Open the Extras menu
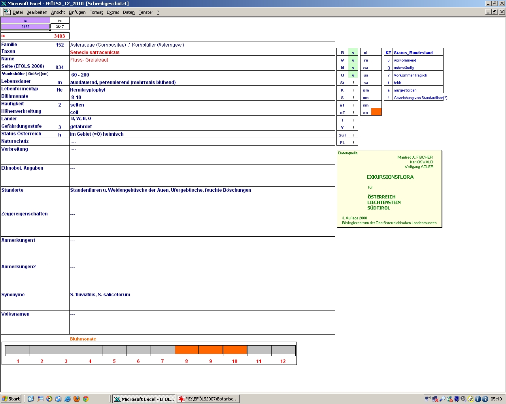 click(x=113, y=12)
